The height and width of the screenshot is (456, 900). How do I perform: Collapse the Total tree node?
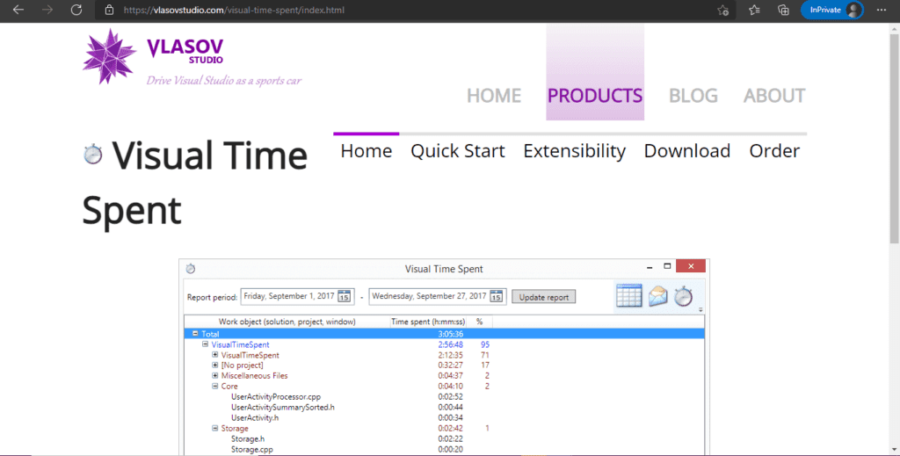(195, 334)
